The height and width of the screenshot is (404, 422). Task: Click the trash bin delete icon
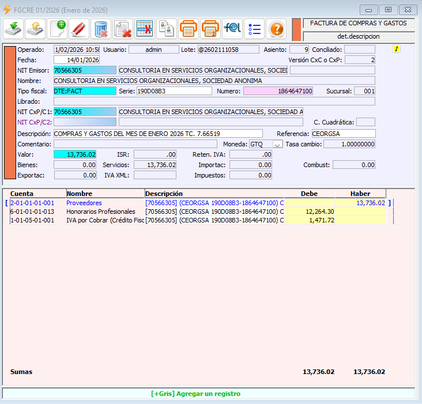pos(101,28)
